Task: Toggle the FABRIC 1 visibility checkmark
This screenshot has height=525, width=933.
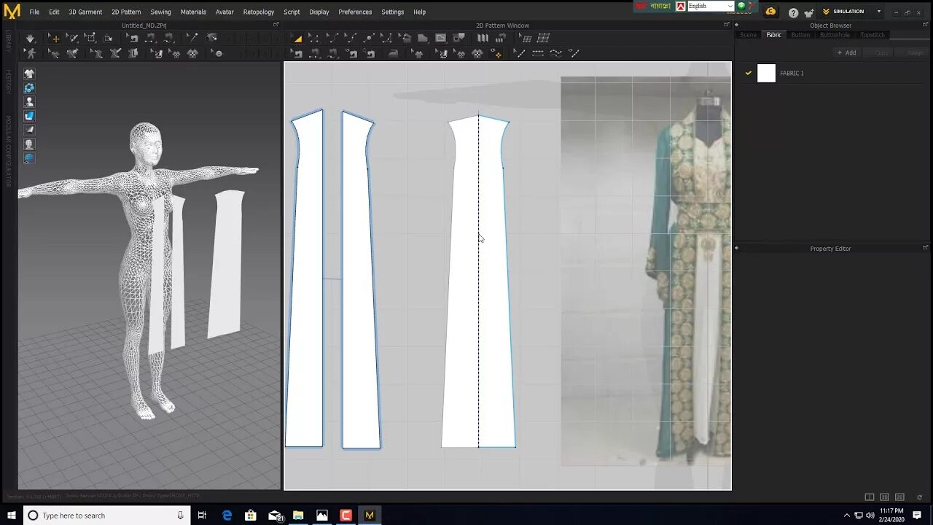Action: 749,73
